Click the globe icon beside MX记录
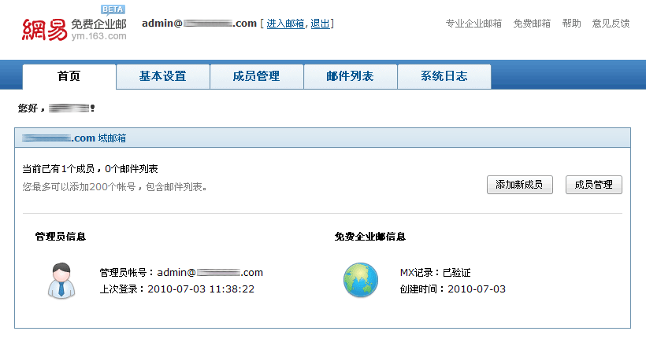 (361, 281)
